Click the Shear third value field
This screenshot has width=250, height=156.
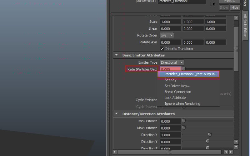tap(215, 29)
